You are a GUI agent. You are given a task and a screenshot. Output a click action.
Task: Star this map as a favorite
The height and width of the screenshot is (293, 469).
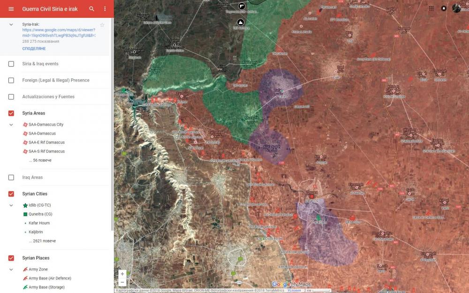[x=102, y=25]
